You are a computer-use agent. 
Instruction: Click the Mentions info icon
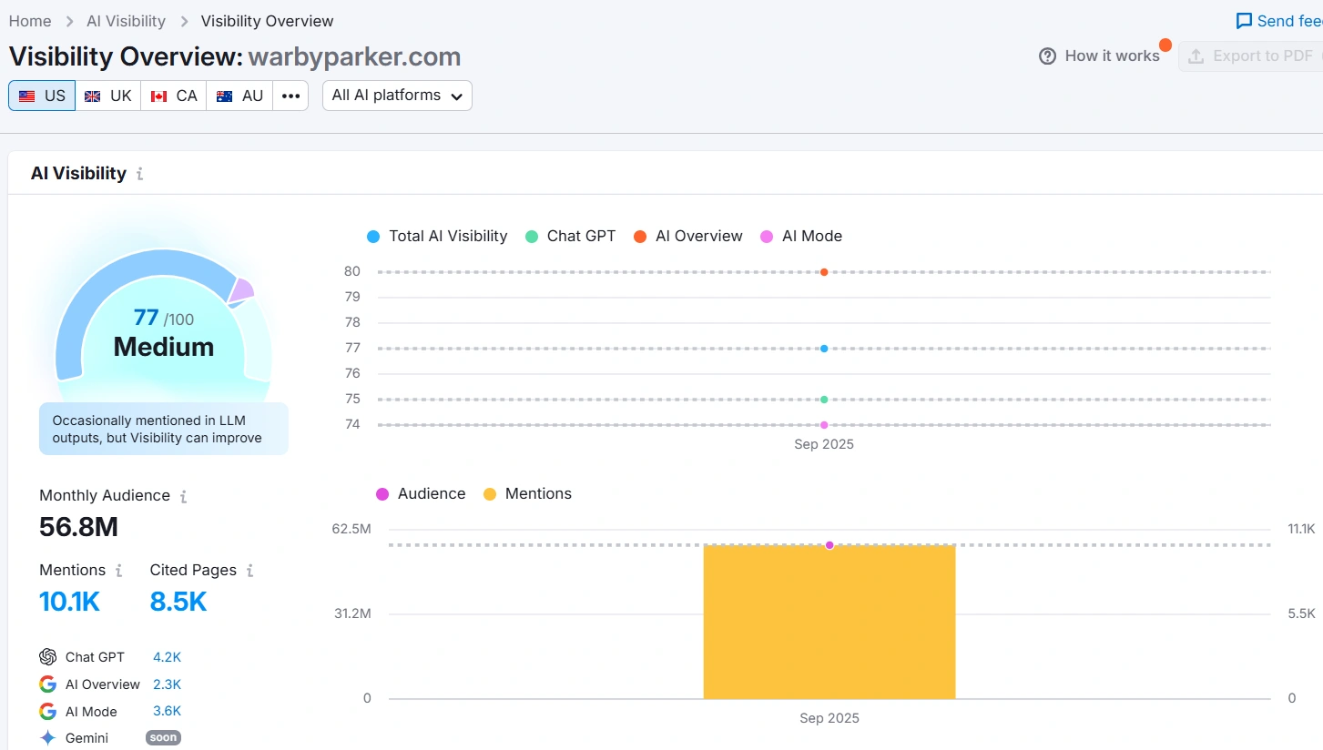(118, 571)
